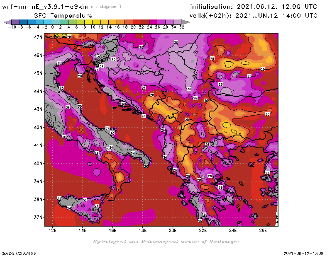332x256 pixels.
Task: Click 'Hydrological and Meteorological service of Montenegro' caption
Action: (166, 242)
